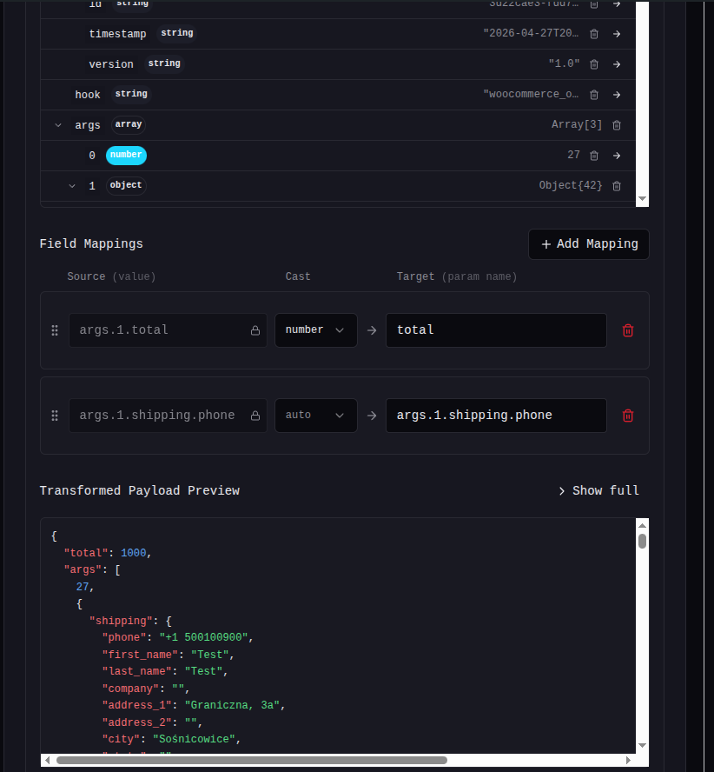Delete args item 1 object via trash icon
Viewport: 714px width, 772px height.
pyautogui.click(x=617, y=186)
